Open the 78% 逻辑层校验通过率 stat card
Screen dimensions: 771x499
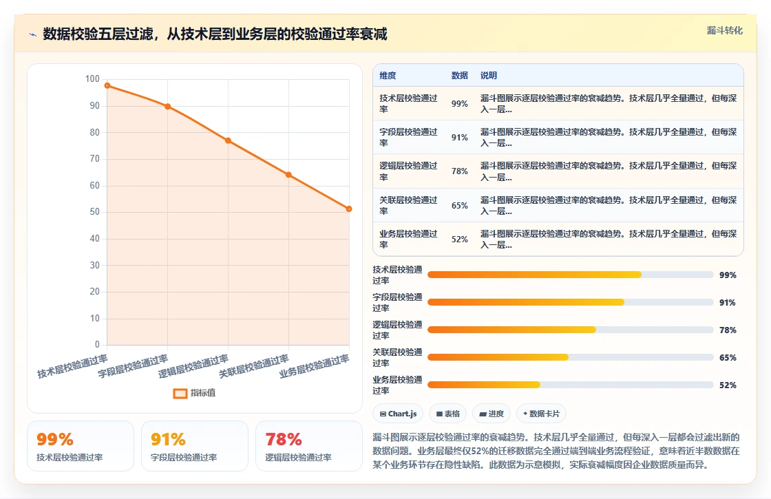click(x=309, y=446)
